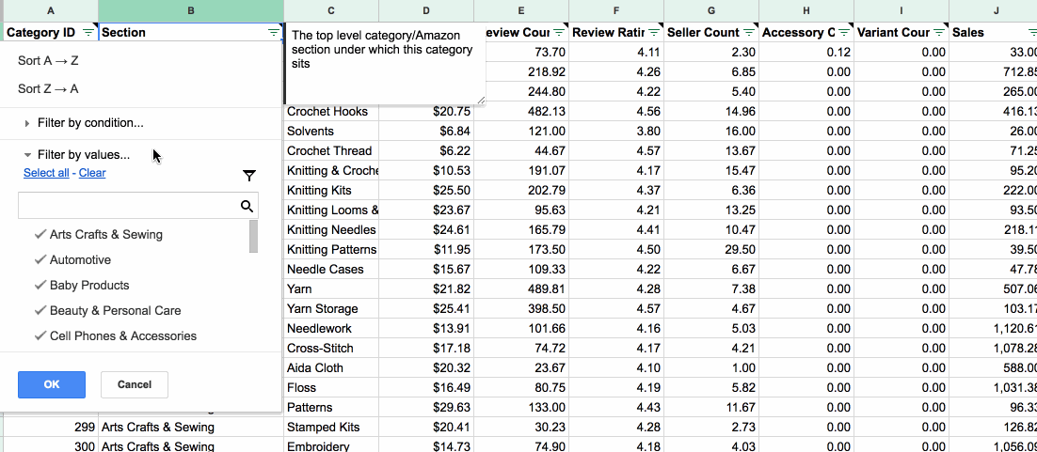The height and width of the screenshot is (452, 1037).
Task: Uncheck the Automotive filter value
Action: [72, 259]
